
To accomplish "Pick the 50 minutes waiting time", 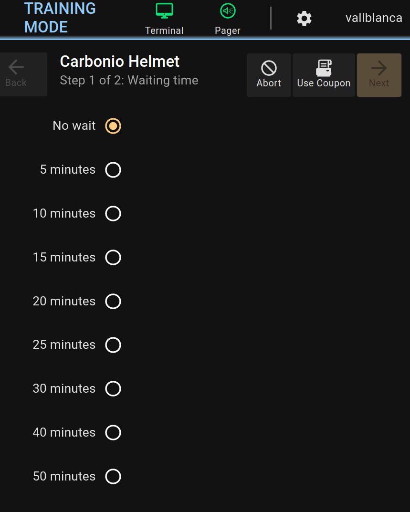I will tap(113, 477).
